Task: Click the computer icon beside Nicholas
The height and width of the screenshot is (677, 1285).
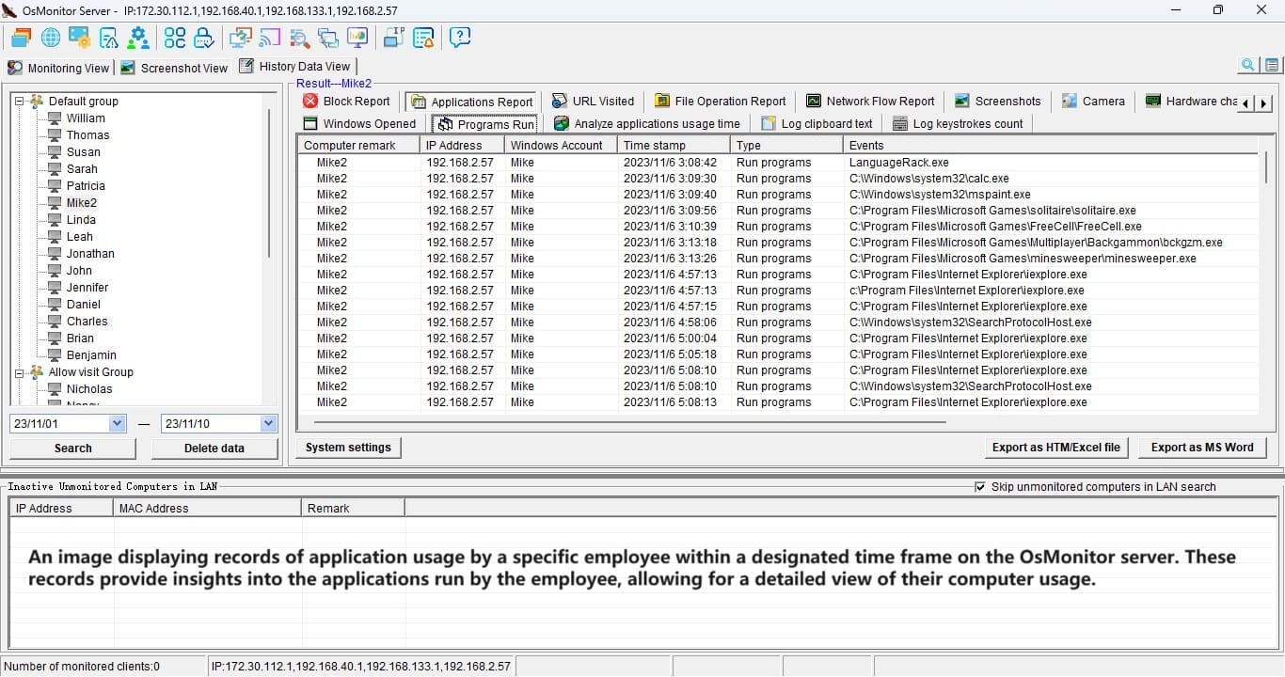Action: (x=55, y=388)
